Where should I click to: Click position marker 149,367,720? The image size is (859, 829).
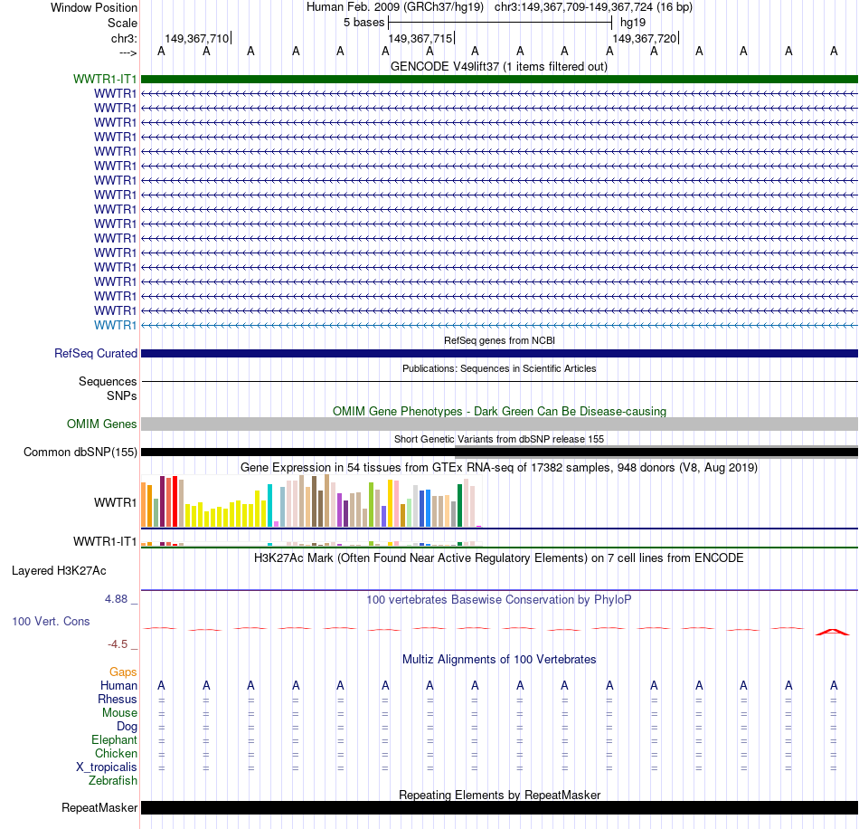point(645,38)
